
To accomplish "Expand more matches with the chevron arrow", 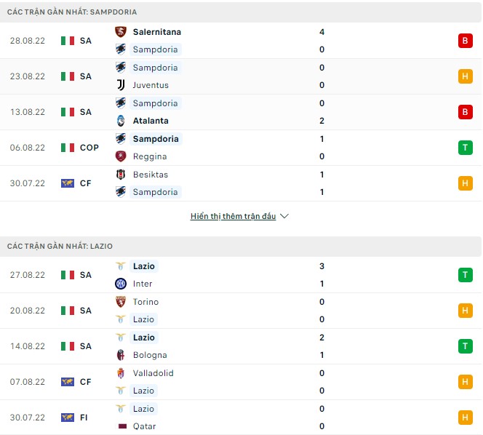I will point(284,216).
